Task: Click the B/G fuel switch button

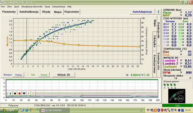Action: coord(181,98)
